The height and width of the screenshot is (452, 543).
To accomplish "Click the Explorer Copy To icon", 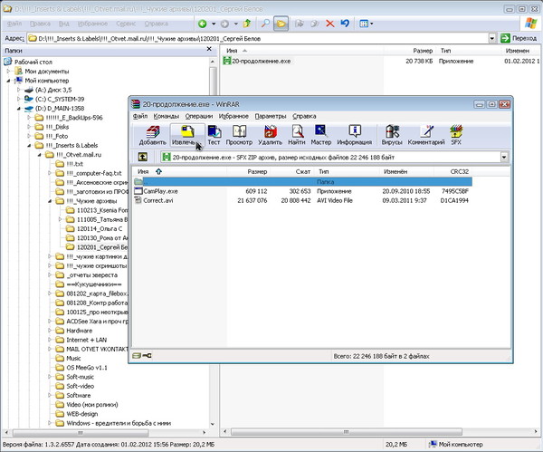I will [x=314, y=24].
